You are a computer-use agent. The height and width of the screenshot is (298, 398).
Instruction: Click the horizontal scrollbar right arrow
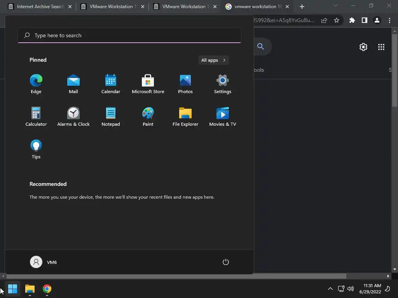388,276
